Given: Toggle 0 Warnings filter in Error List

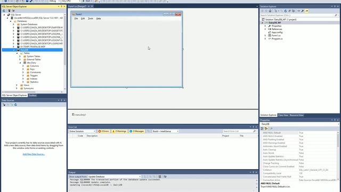Looking at the screenshot, I should point(119,131).
